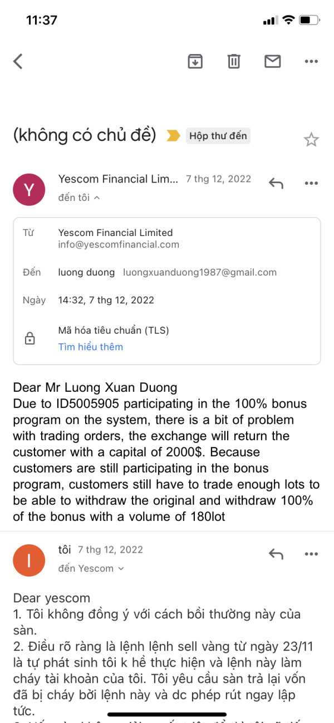334x723 pixels.
Task: Tap Yescom sender avatar 'Y'
Action: coord(30,189)
